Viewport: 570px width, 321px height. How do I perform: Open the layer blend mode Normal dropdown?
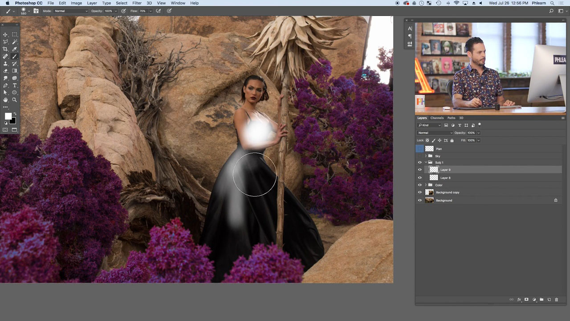point(435,133)
